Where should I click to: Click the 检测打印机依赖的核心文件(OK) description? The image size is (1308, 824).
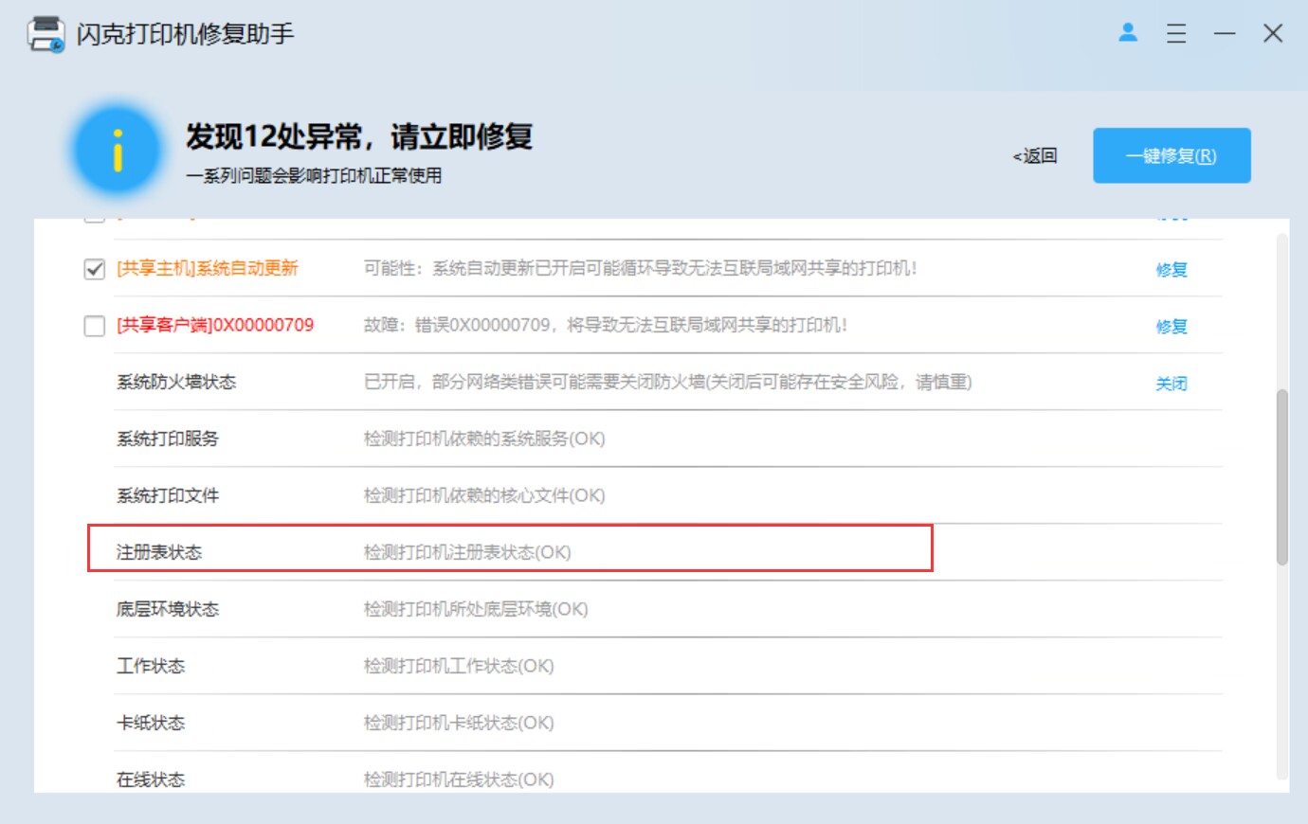click(484, 495)
